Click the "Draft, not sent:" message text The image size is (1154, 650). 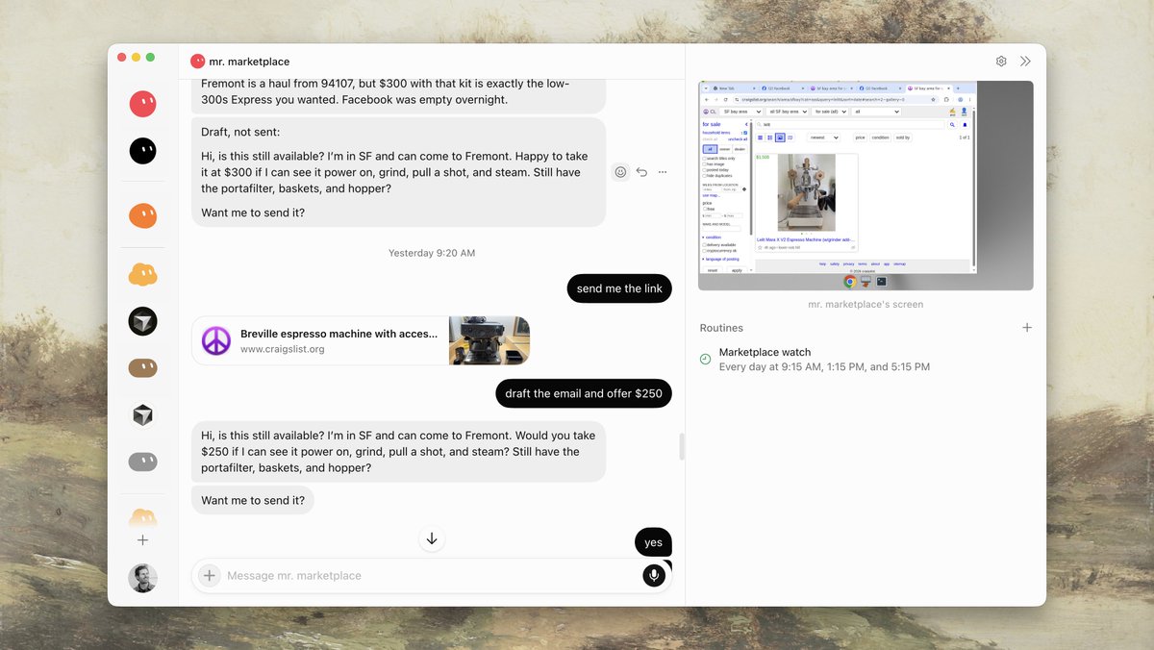coord(240,132)
